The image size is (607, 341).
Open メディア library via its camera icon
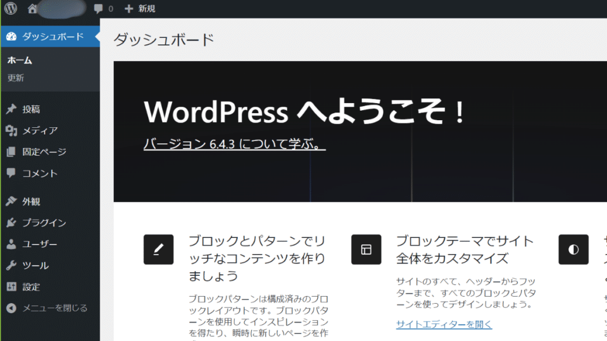pos(12,130)
